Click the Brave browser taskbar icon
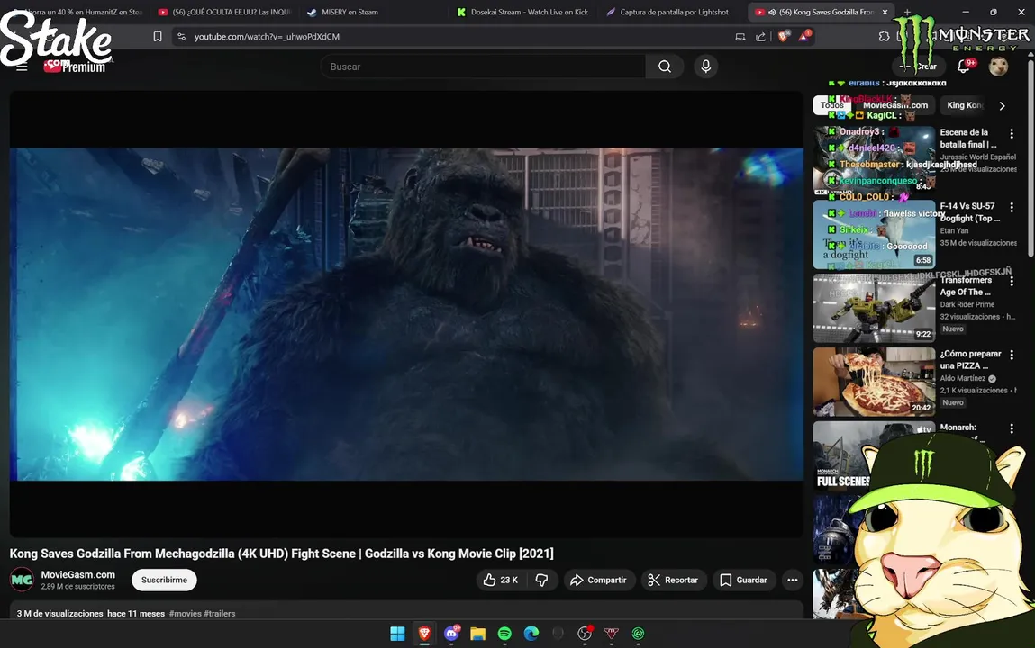Image resolution: width=1035 pixels, height=648 pixels. 424,634
